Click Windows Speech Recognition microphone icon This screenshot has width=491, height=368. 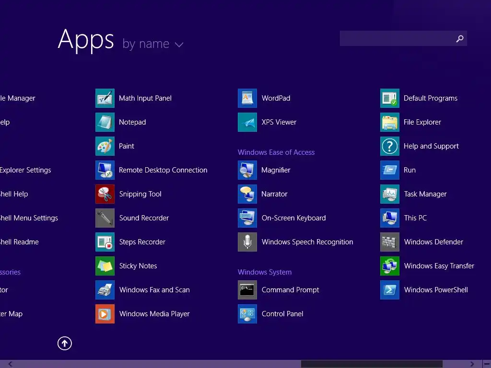coord(247,242)
